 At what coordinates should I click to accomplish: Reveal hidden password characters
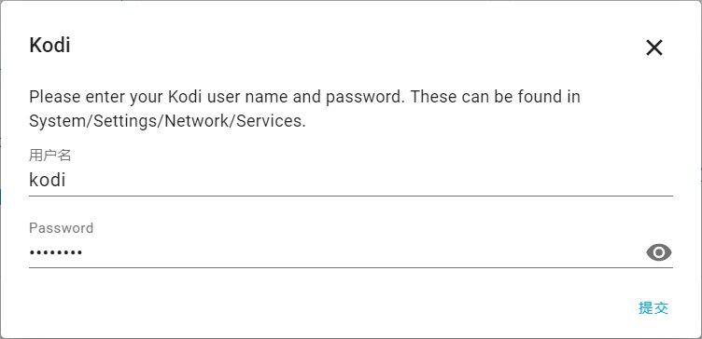tap(658, 252)
